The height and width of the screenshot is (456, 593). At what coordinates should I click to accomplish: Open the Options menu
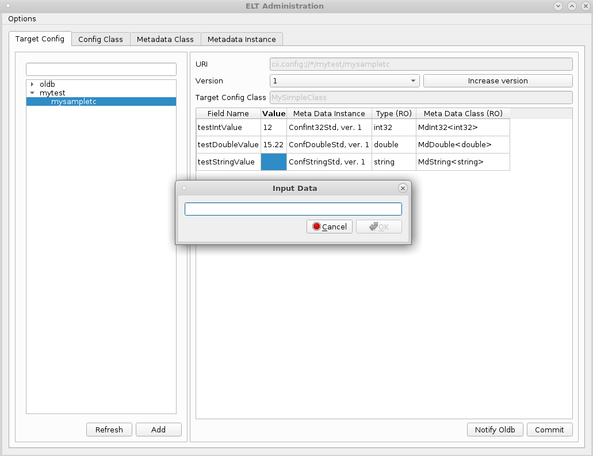(x=22, y=19)
